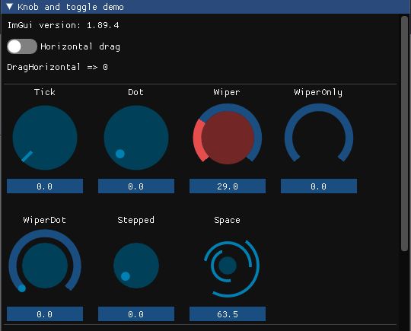
Task: Click the WiperOnly arc knob
Action: pos(319,132)
